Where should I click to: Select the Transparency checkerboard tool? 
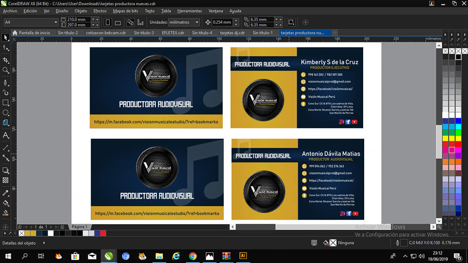(5, 180)
